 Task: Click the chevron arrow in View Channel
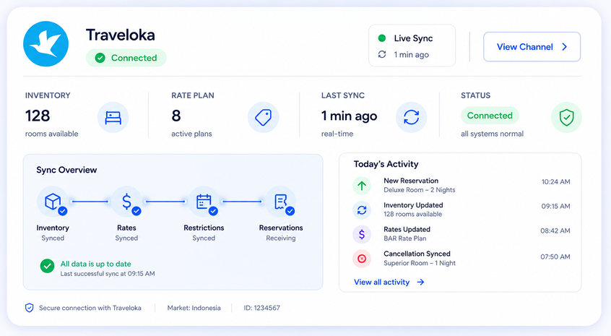pos(564,47)
